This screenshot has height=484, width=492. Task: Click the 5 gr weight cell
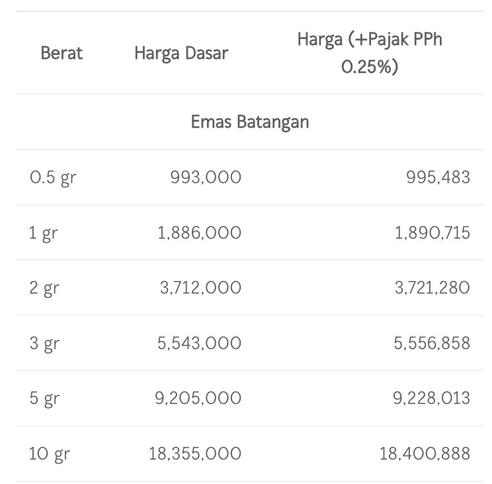point(44,399)
